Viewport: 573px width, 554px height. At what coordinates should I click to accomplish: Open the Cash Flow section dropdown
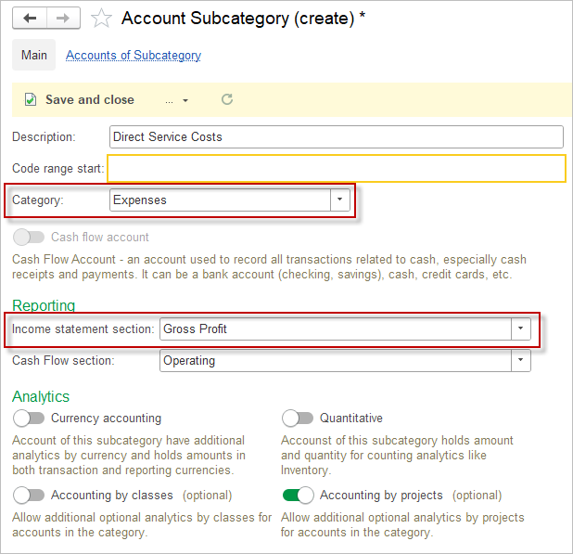click(x=520, y=360)
